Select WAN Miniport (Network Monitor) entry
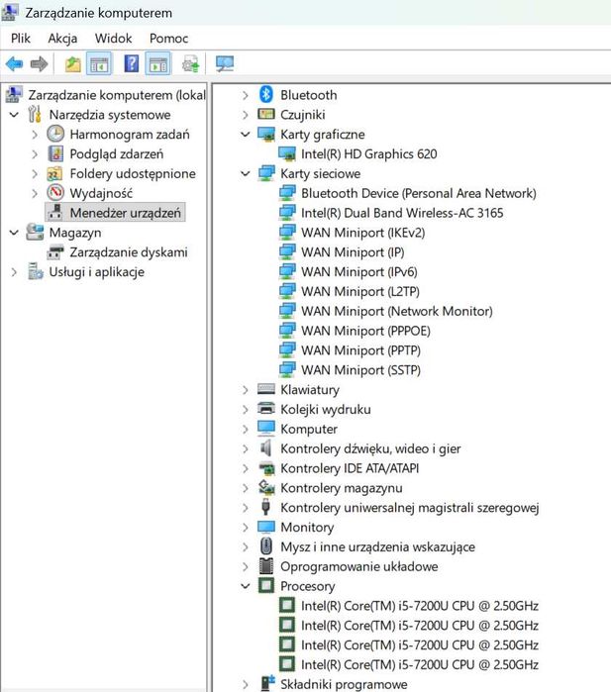 tap(397, 311)
